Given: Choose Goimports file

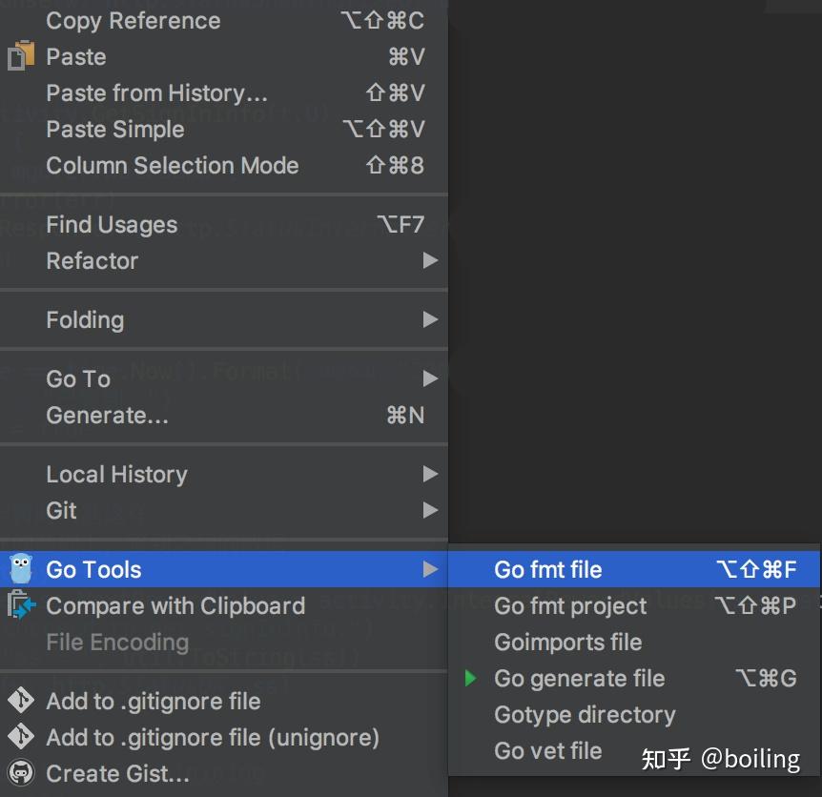Looking at the screenshot, I should click(x=567, y=643).
